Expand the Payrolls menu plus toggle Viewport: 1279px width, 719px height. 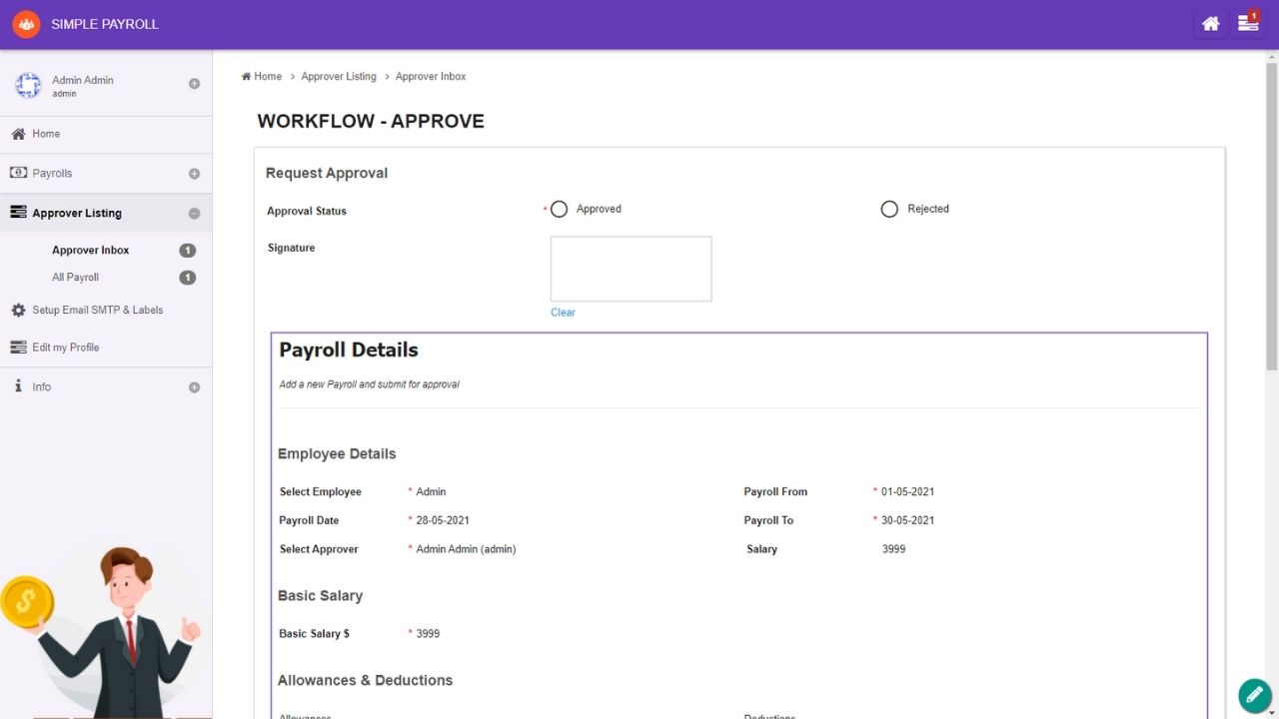[194, 174]
